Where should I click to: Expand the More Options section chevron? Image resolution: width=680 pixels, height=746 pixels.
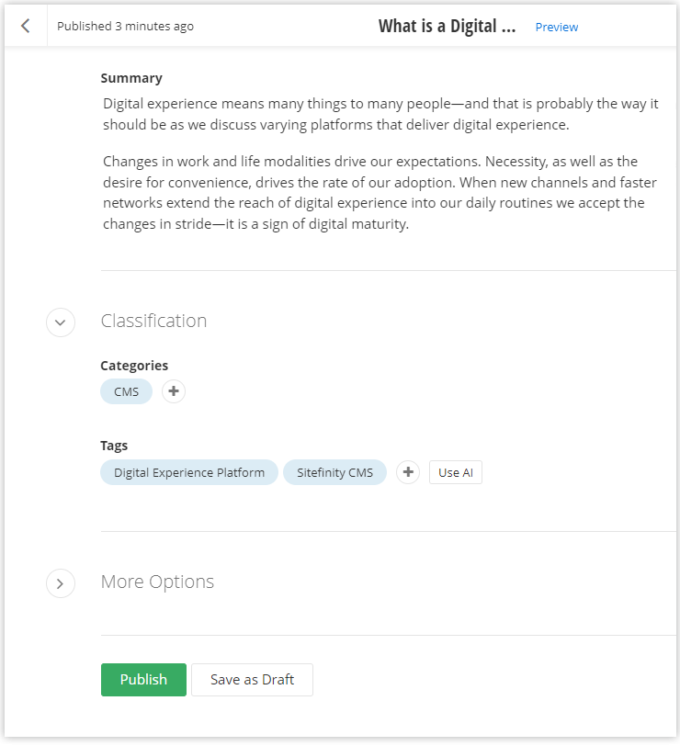tap(61, 582)
